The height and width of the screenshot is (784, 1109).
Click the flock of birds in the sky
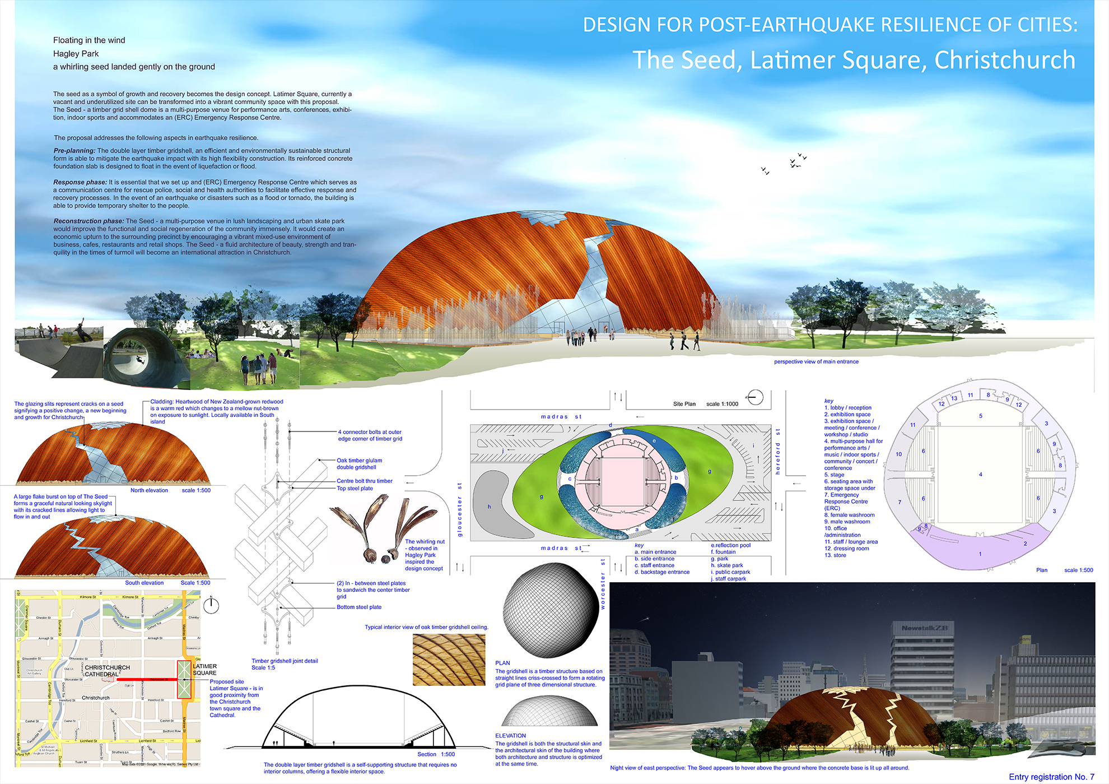pos(785,163)
